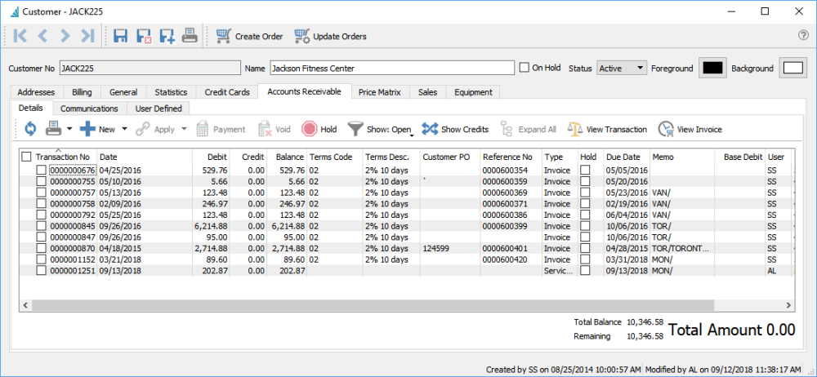
Task: Pick the Background color swatch
Action: point(793,69)
